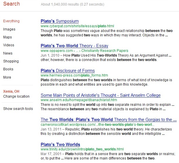Open the News search category
Screen dimensions: 179x163
click(x=8, y=53)
